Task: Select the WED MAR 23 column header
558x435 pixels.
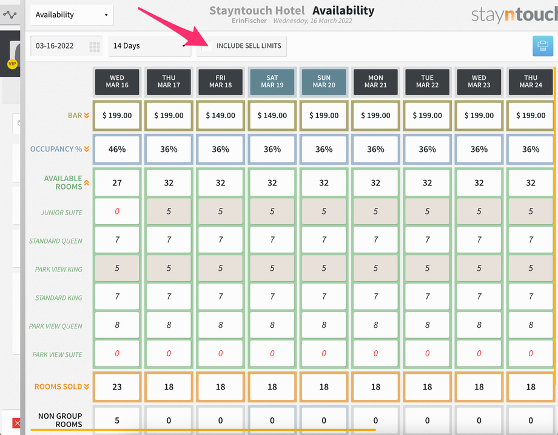Action: click(x=479, y=82)
